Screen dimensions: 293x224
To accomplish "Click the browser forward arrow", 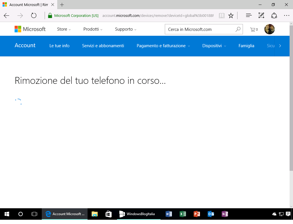I will click(20, 15).
